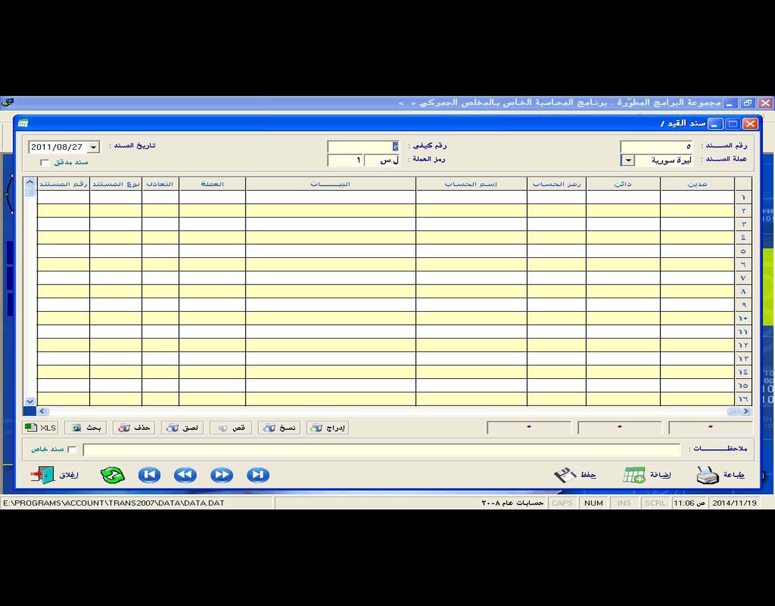Click the green refresh arrows icon
The width and height of the screenshot is (775, 606).
click(112, 475)
